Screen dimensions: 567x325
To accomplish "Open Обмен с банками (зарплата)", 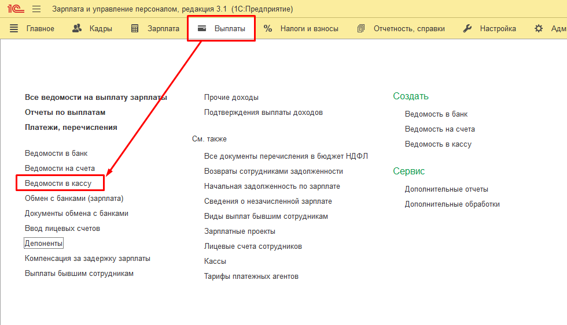I will pyautogui.click(x=74, y=199).
